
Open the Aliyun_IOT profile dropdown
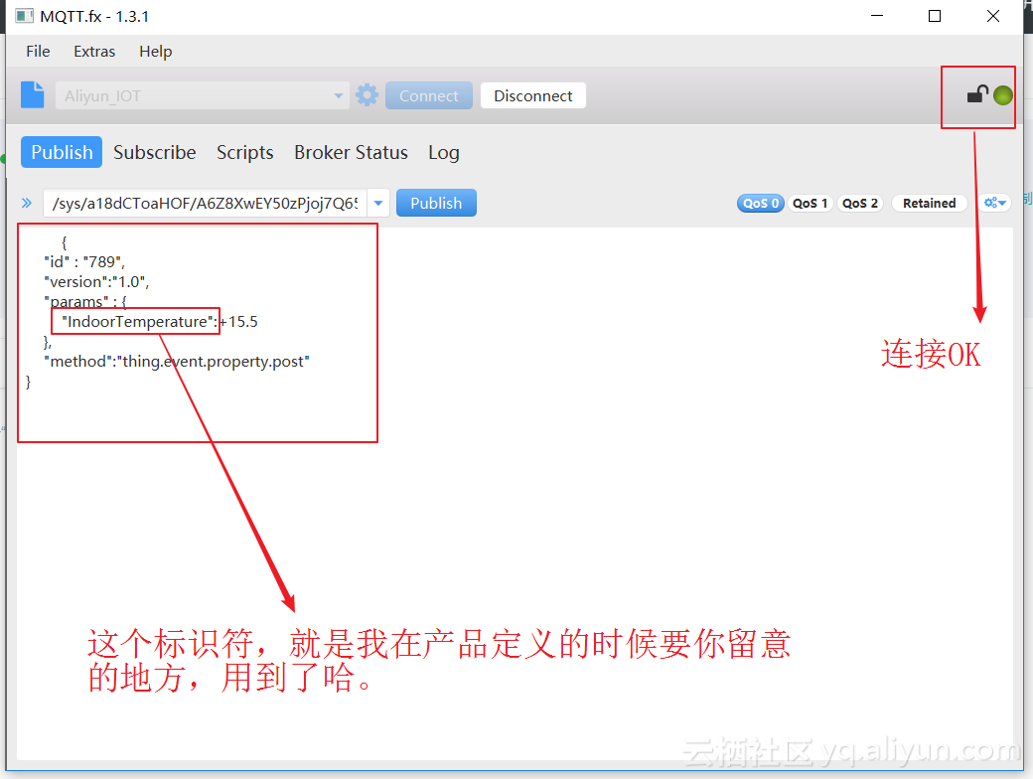tap(203, 95)
